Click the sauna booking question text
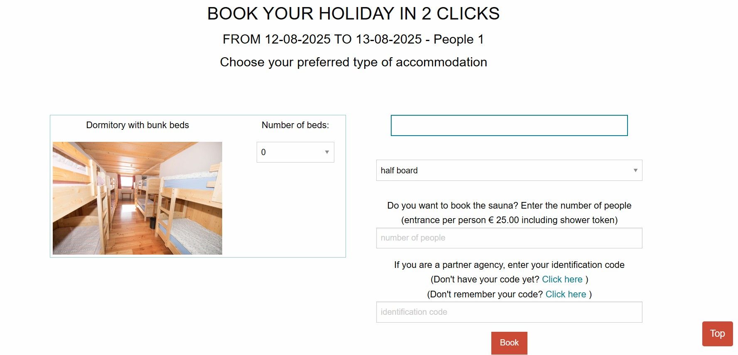 point(509,206)
